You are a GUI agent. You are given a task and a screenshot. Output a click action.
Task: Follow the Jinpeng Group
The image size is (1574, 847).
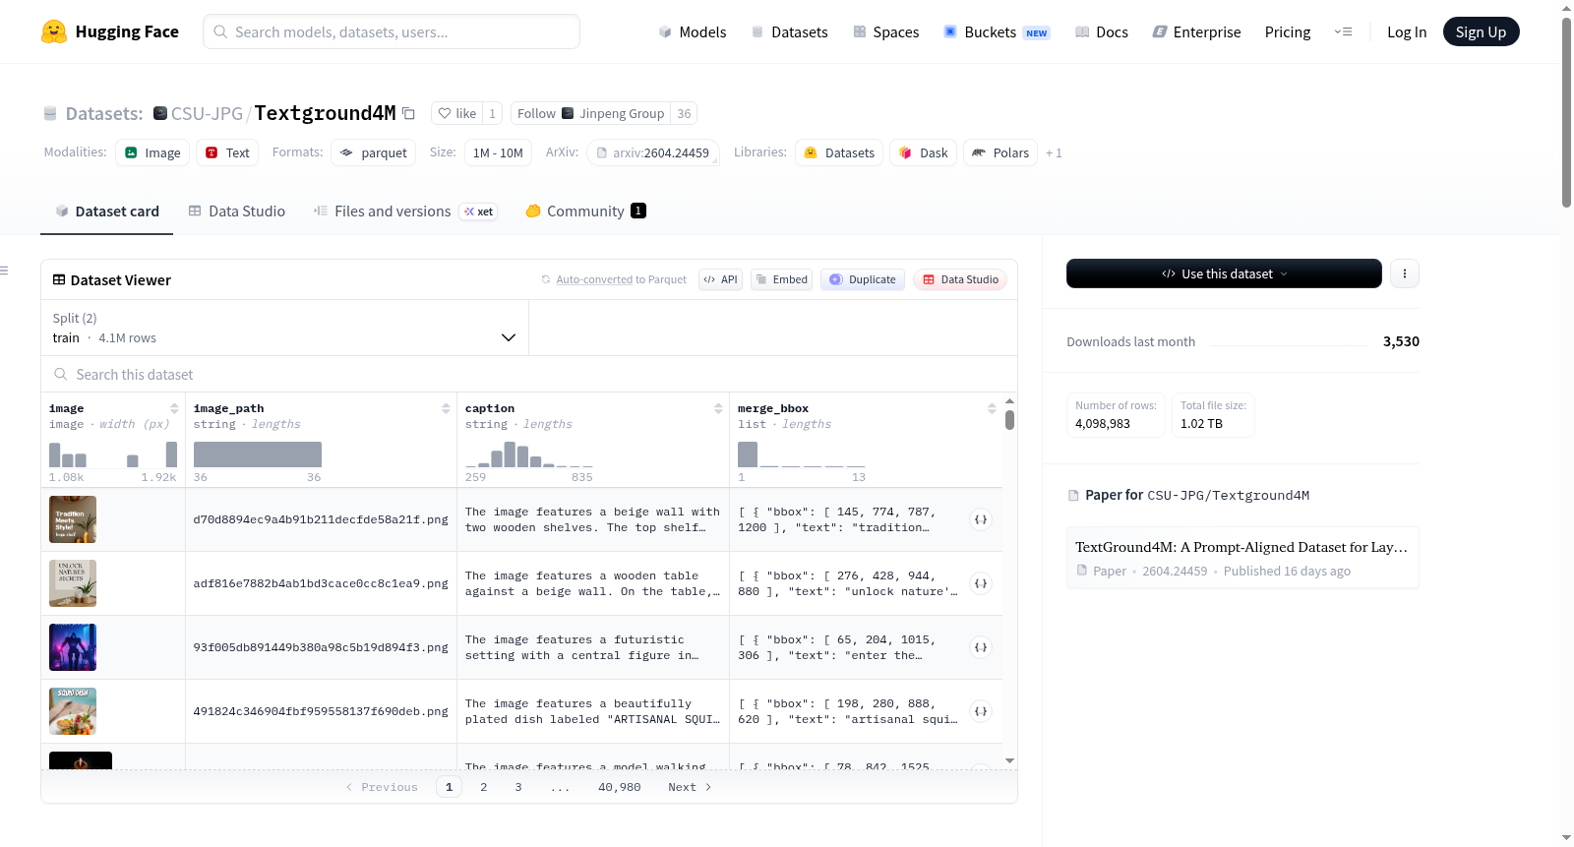coord(590,114)
